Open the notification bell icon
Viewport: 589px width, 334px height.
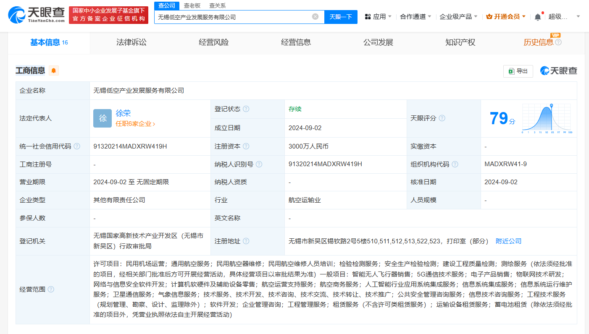coord(538,16)
